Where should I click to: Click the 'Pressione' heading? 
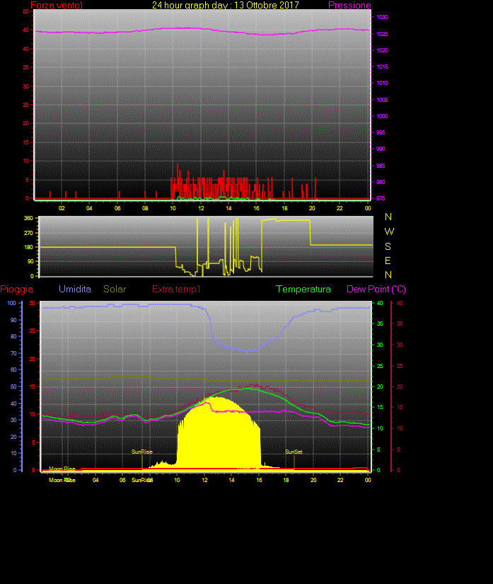pos(349,5)
